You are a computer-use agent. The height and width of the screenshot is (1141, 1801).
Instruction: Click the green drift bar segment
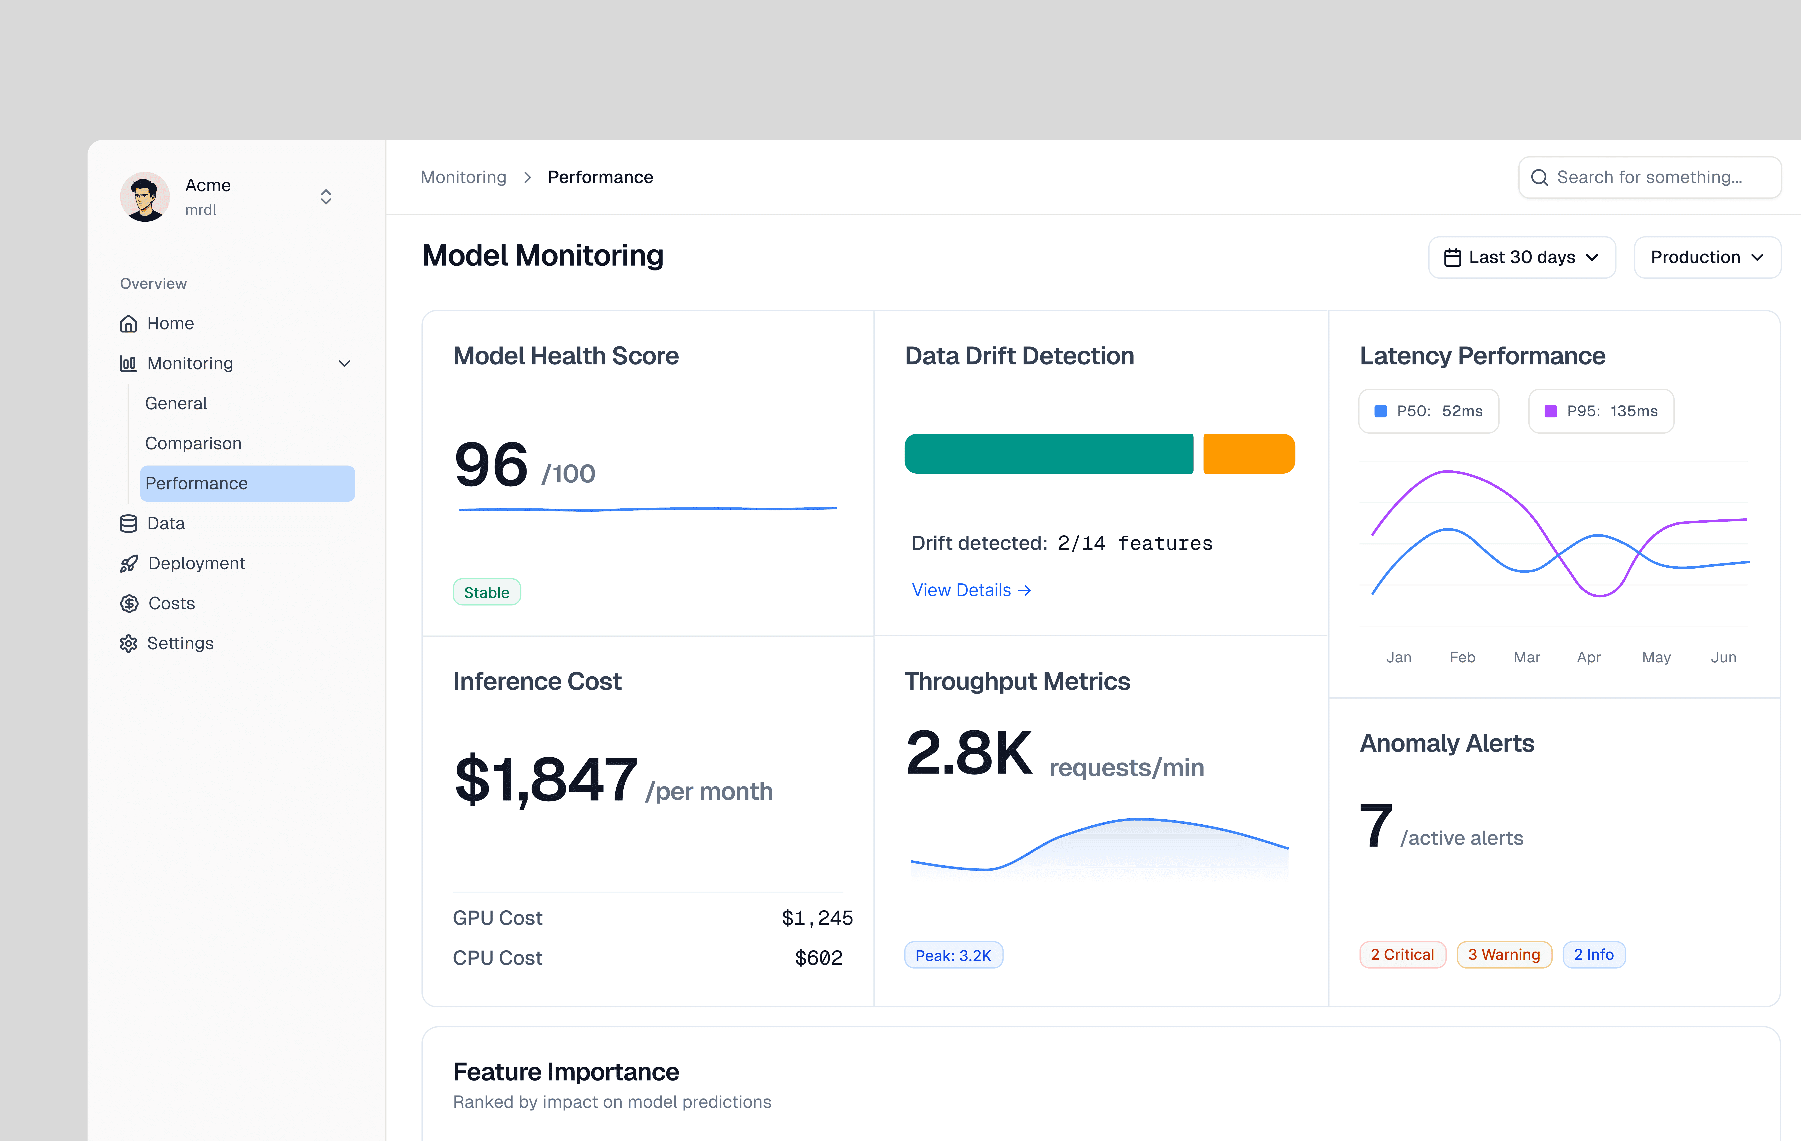[1049, 454]
